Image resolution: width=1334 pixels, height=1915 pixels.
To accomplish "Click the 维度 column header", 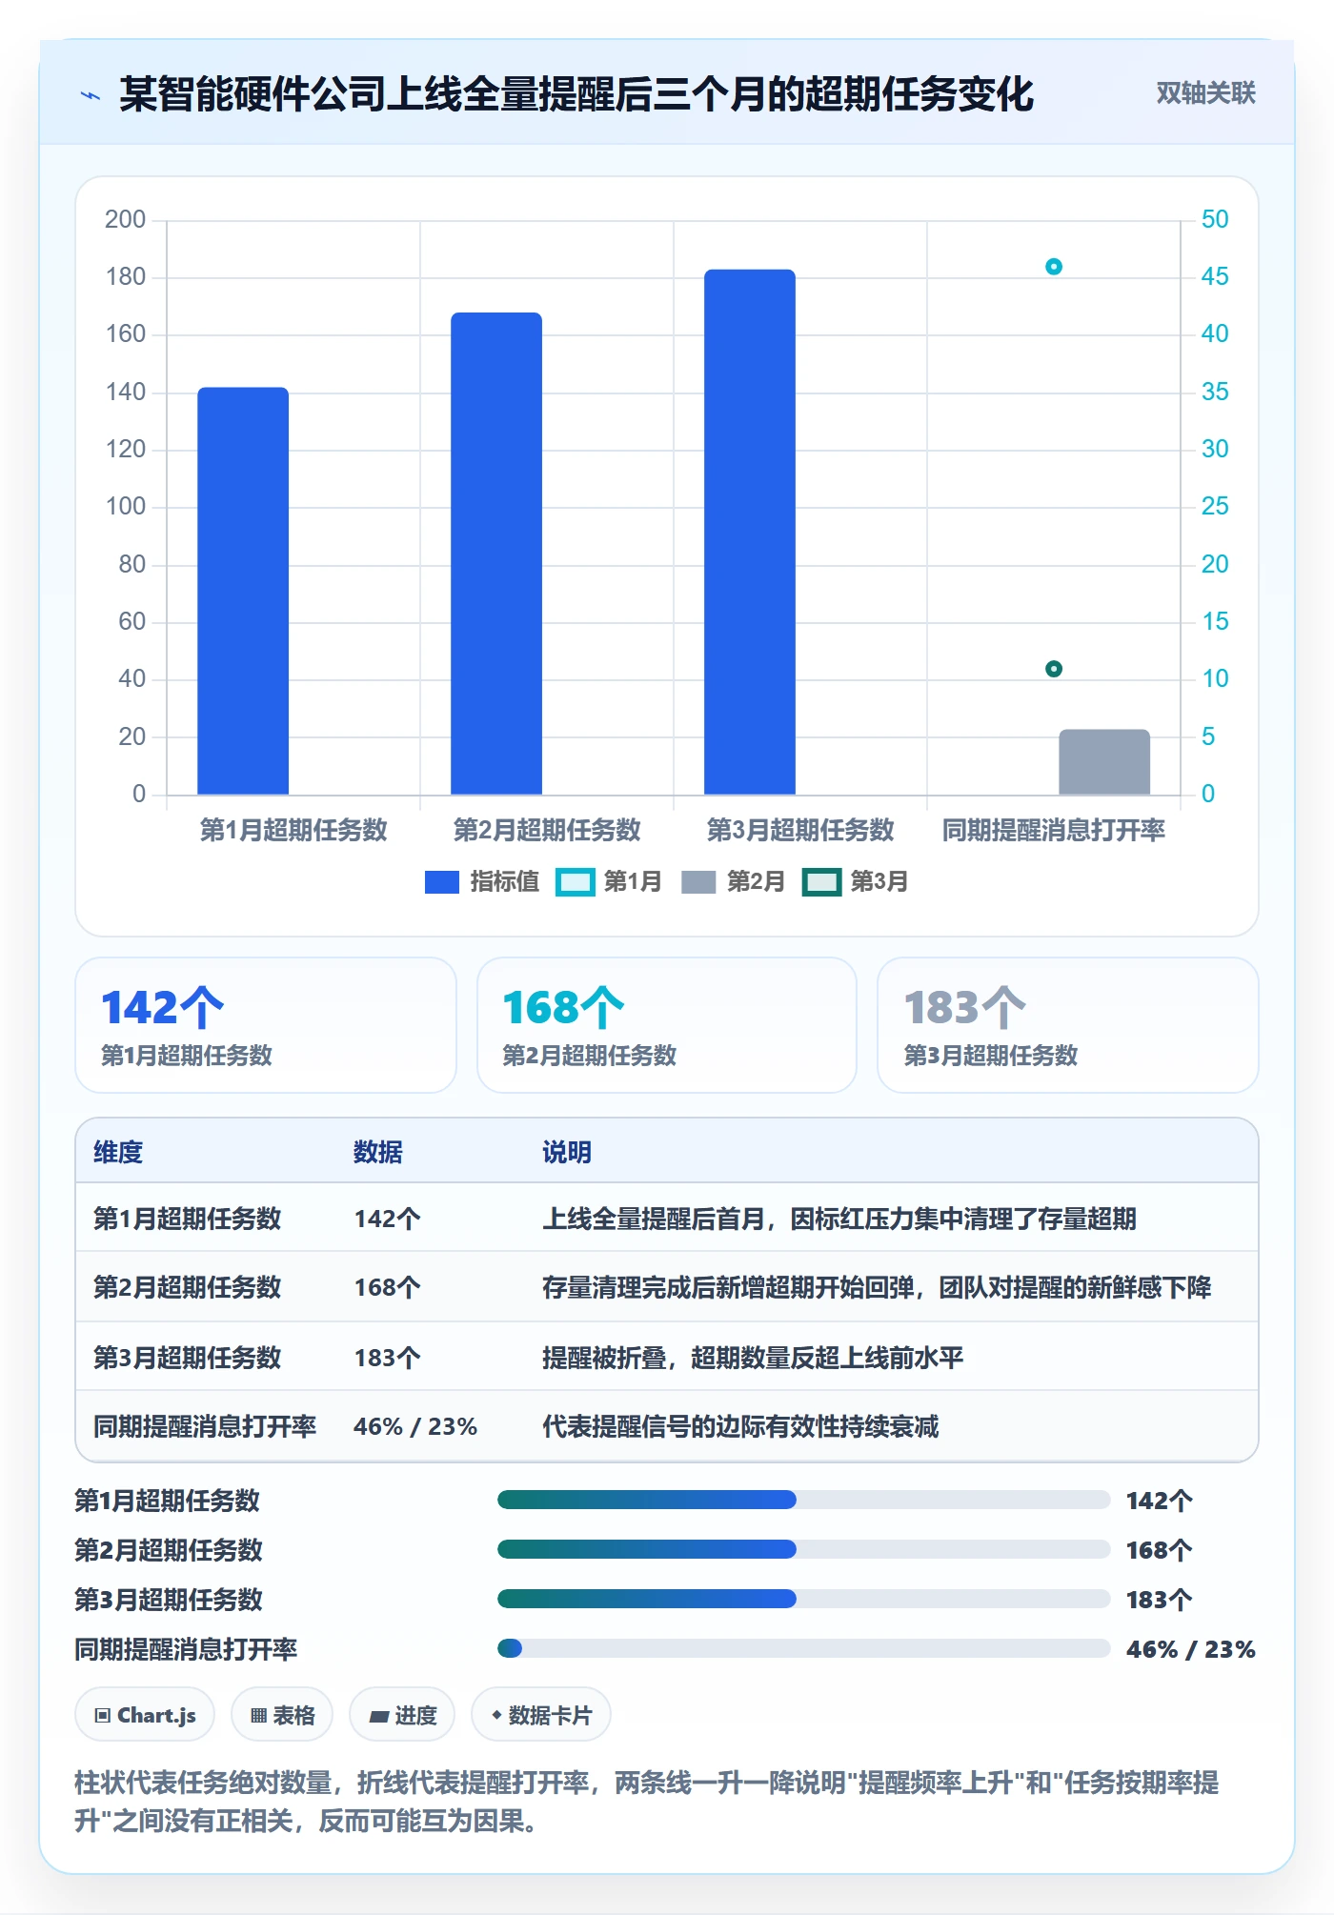I will [x=118, y=1153].
